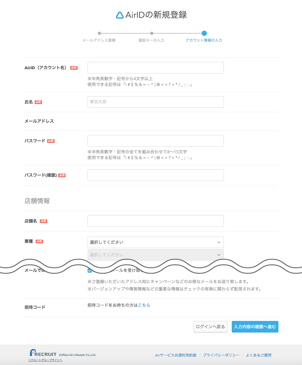Click the AirID triangle logo icon
The width and height of the screenshot is (302, 365).
coord(120,15)
